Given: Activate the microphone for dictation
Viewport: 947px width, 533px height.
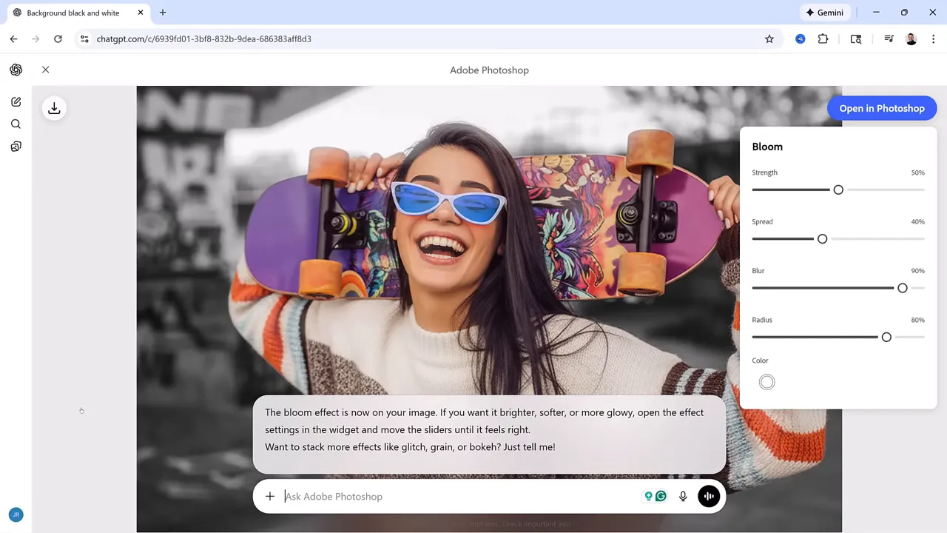Looking at the screenshot, I should click(x=683, y=496).
